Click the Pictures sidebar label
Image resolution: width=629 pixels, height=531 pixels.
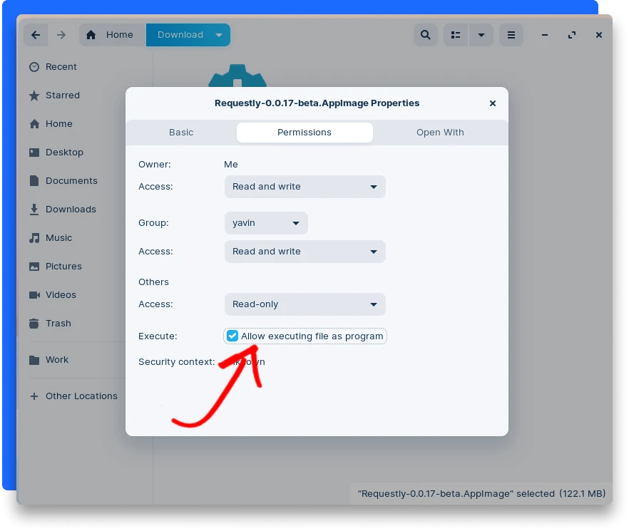click(63, 267)
